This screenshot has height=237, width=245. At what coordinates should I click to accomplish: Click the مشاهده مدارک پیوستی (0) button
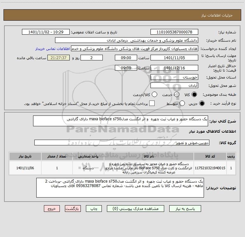(x=136, y=209)
